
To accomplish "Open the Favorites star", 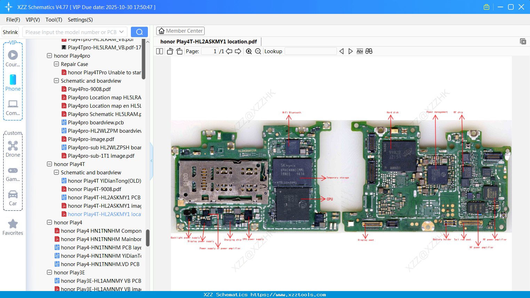I will tap(13, 227).
